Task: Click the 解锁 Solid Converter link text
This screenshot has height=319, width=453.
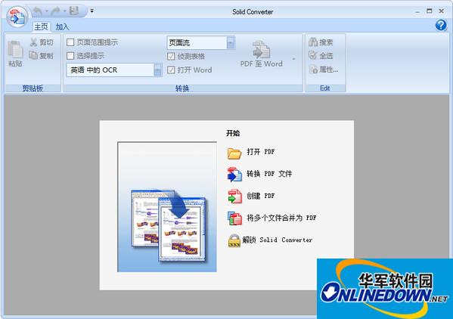Action: point(278,240)
